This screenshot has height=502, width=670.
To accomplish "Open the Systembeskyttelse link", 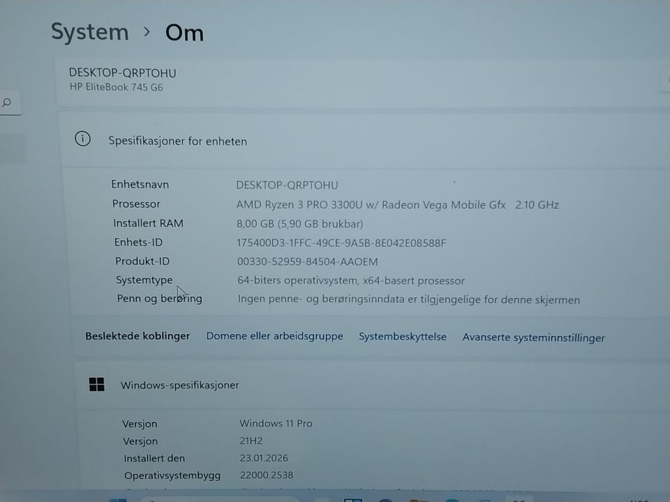I will (403, 337).
